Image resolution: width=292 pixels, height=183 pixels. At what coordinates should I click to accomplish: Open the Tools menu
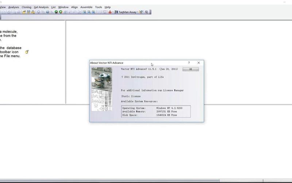point(99,7)
